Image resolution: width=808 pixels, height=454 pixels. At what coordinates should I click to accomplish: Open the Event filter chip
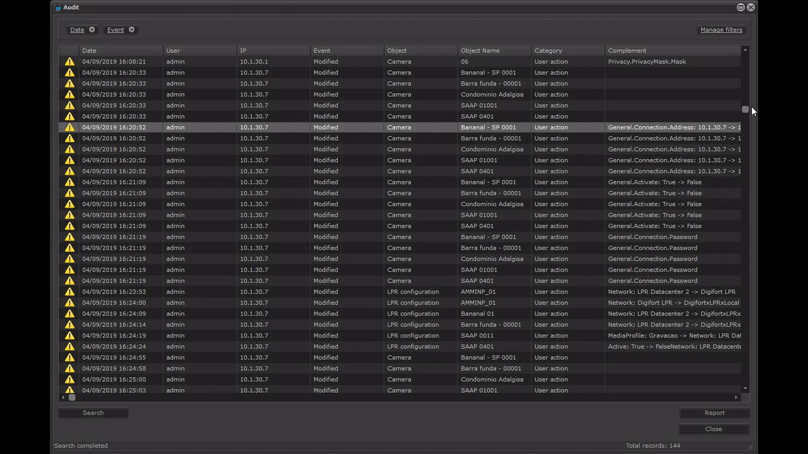tap(116, 30)
